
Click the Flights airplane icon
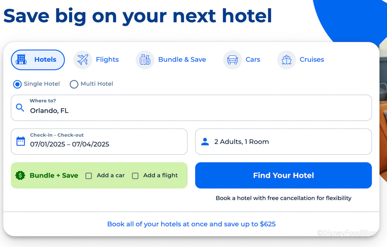pyautogui.click(x=83, y=60)
